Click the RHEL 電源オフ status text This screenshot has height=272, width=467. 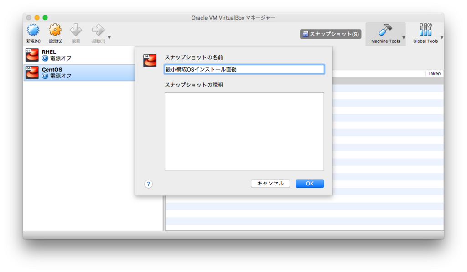coord(61,58)
